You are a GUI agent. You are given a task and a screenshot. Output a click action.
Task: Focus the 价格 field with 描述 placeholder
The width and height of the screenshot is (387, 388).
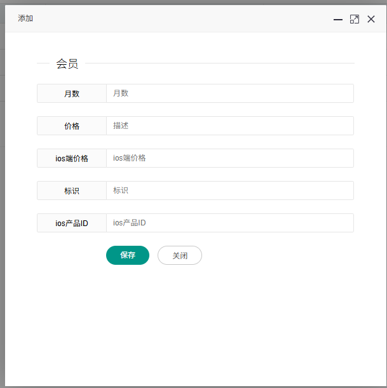[x=229, y=126]
